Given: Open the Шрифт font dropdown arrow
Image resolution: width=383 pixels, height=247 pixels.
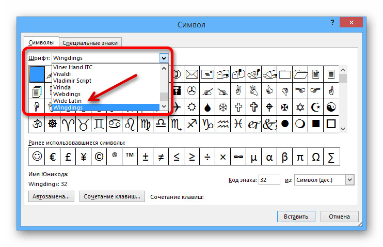Looking at the screenshot, I should coord(164,58).
